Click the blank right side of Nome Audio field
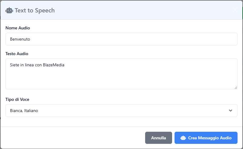The width and height of the screenshot is (243, 149). (182, 39)
